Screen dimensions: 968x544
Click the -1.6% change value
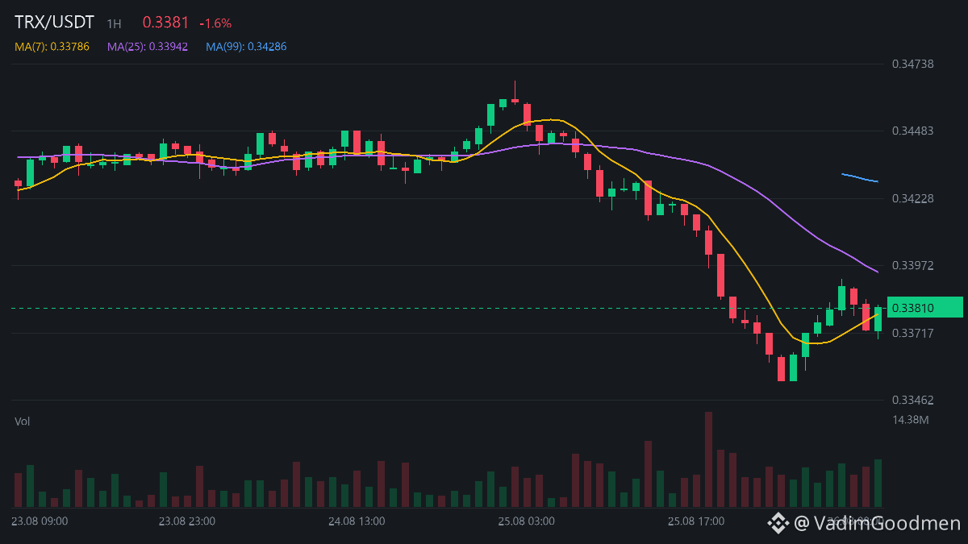tap(215, 23)
